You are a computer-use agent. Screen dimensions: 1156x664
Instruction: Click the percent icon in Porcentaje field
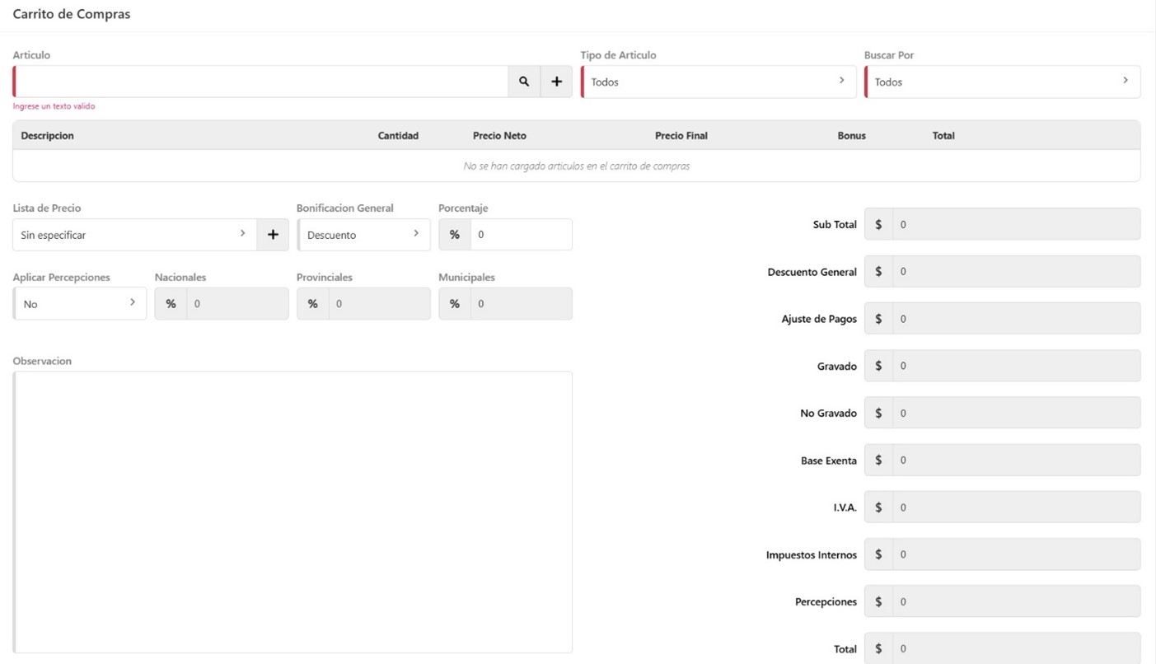click(454, 235)
